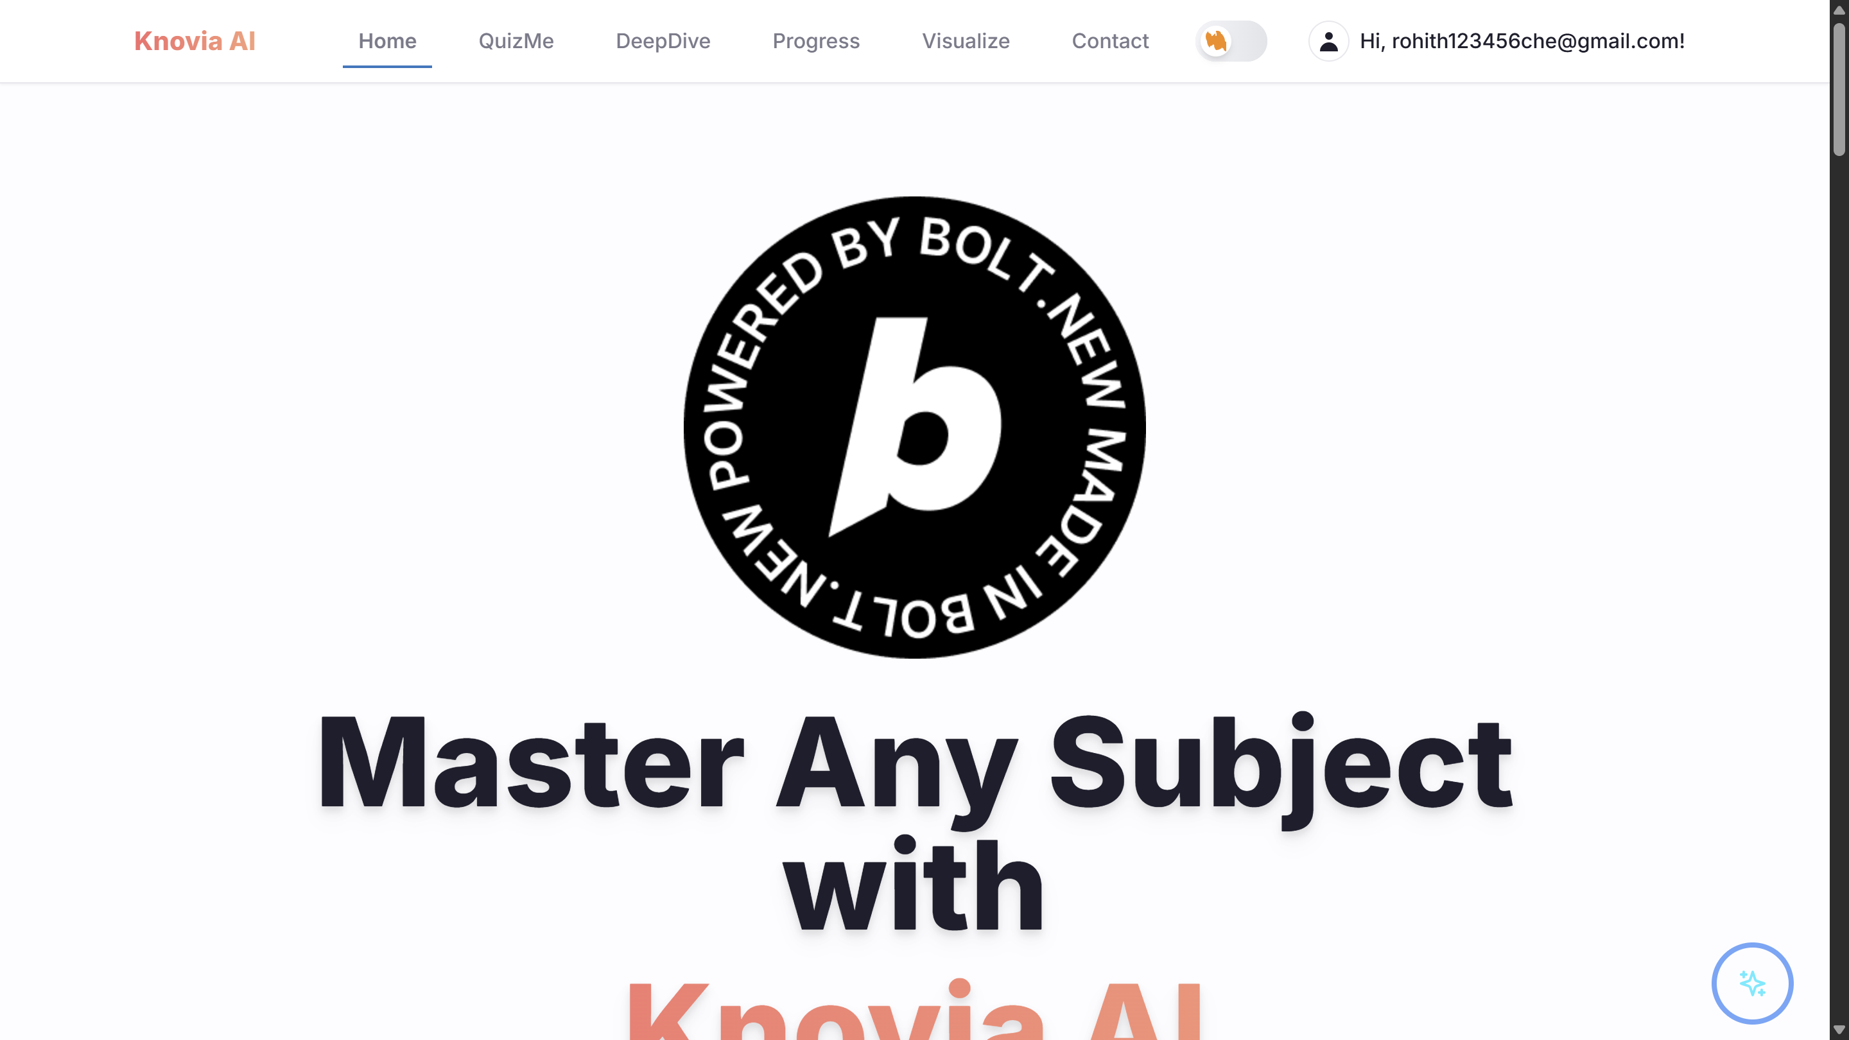Screen dimensions: 1849x1040
Task: Open the Progress page
Action: (816, 41)
